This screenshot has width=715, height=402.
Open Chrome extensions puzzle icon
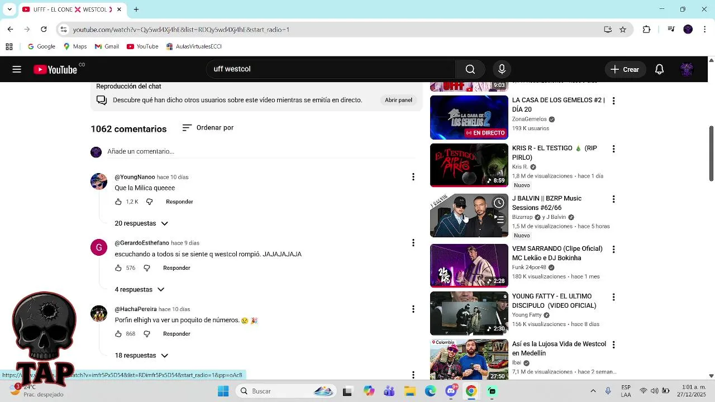click(646, 30)
